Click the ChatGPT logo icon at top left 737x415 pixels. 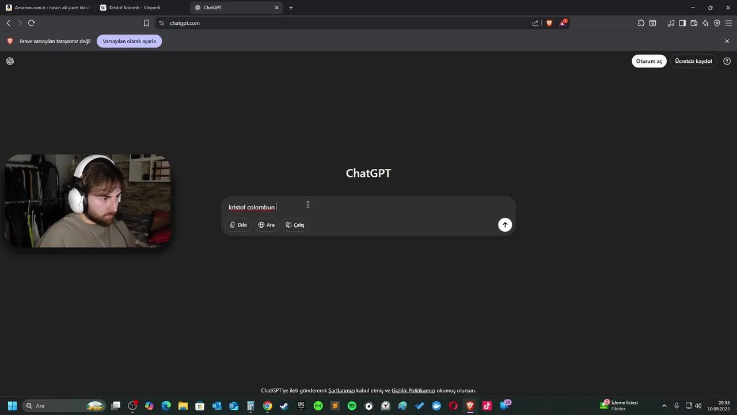(10, 61)
